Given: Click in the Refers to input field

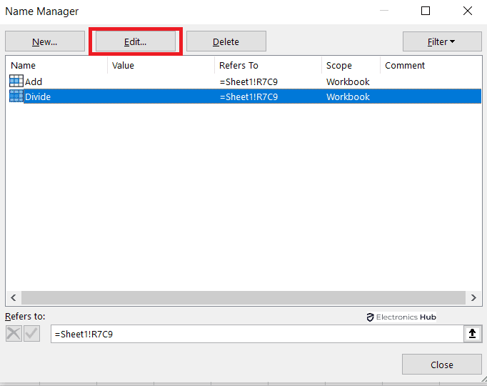Looking at the screenshot, I should (x=257, y=334).
